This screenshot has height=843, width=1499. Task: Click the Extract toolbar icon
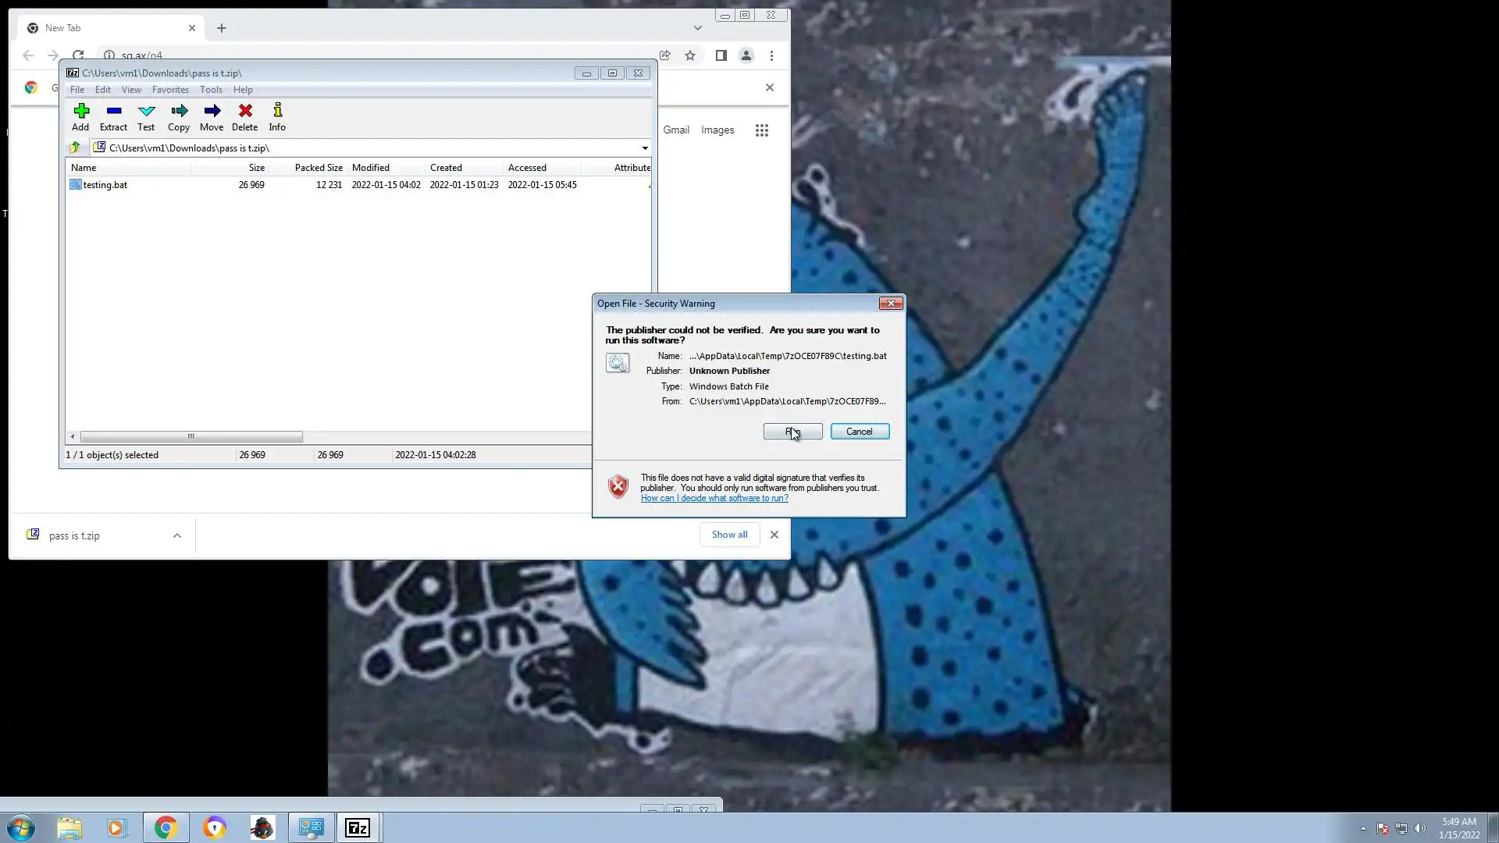[113, 112]
